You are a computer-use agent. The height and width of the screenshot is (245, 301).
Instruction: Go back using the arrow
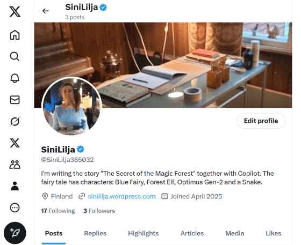click(x=46, y=11)
